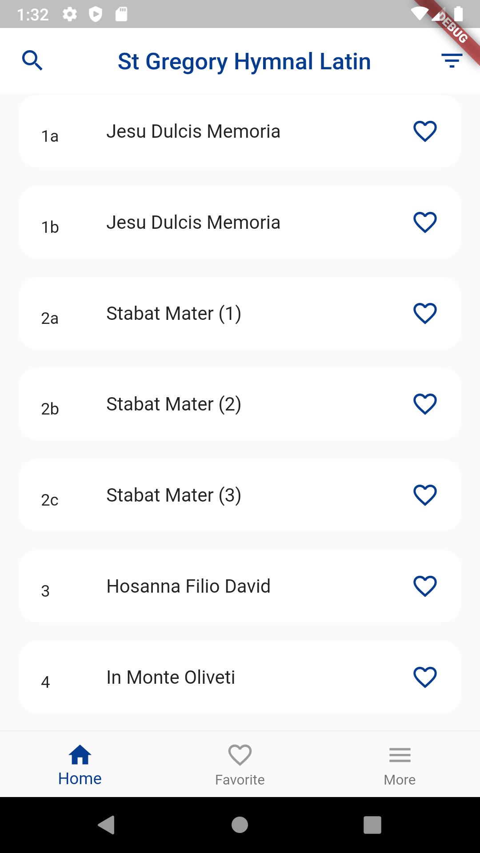
Task: Favorite hymn 1a Jesu Dulcis Memoria
Action: [x=425, y=132]
